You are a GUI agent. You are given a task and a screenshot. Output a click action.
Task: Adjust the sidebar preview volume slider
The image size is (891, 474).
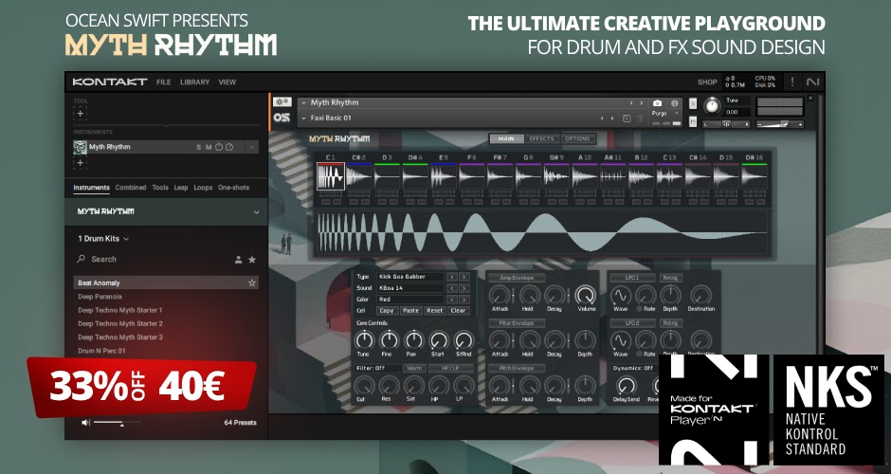pyautogui.click(x=118, y=422)
